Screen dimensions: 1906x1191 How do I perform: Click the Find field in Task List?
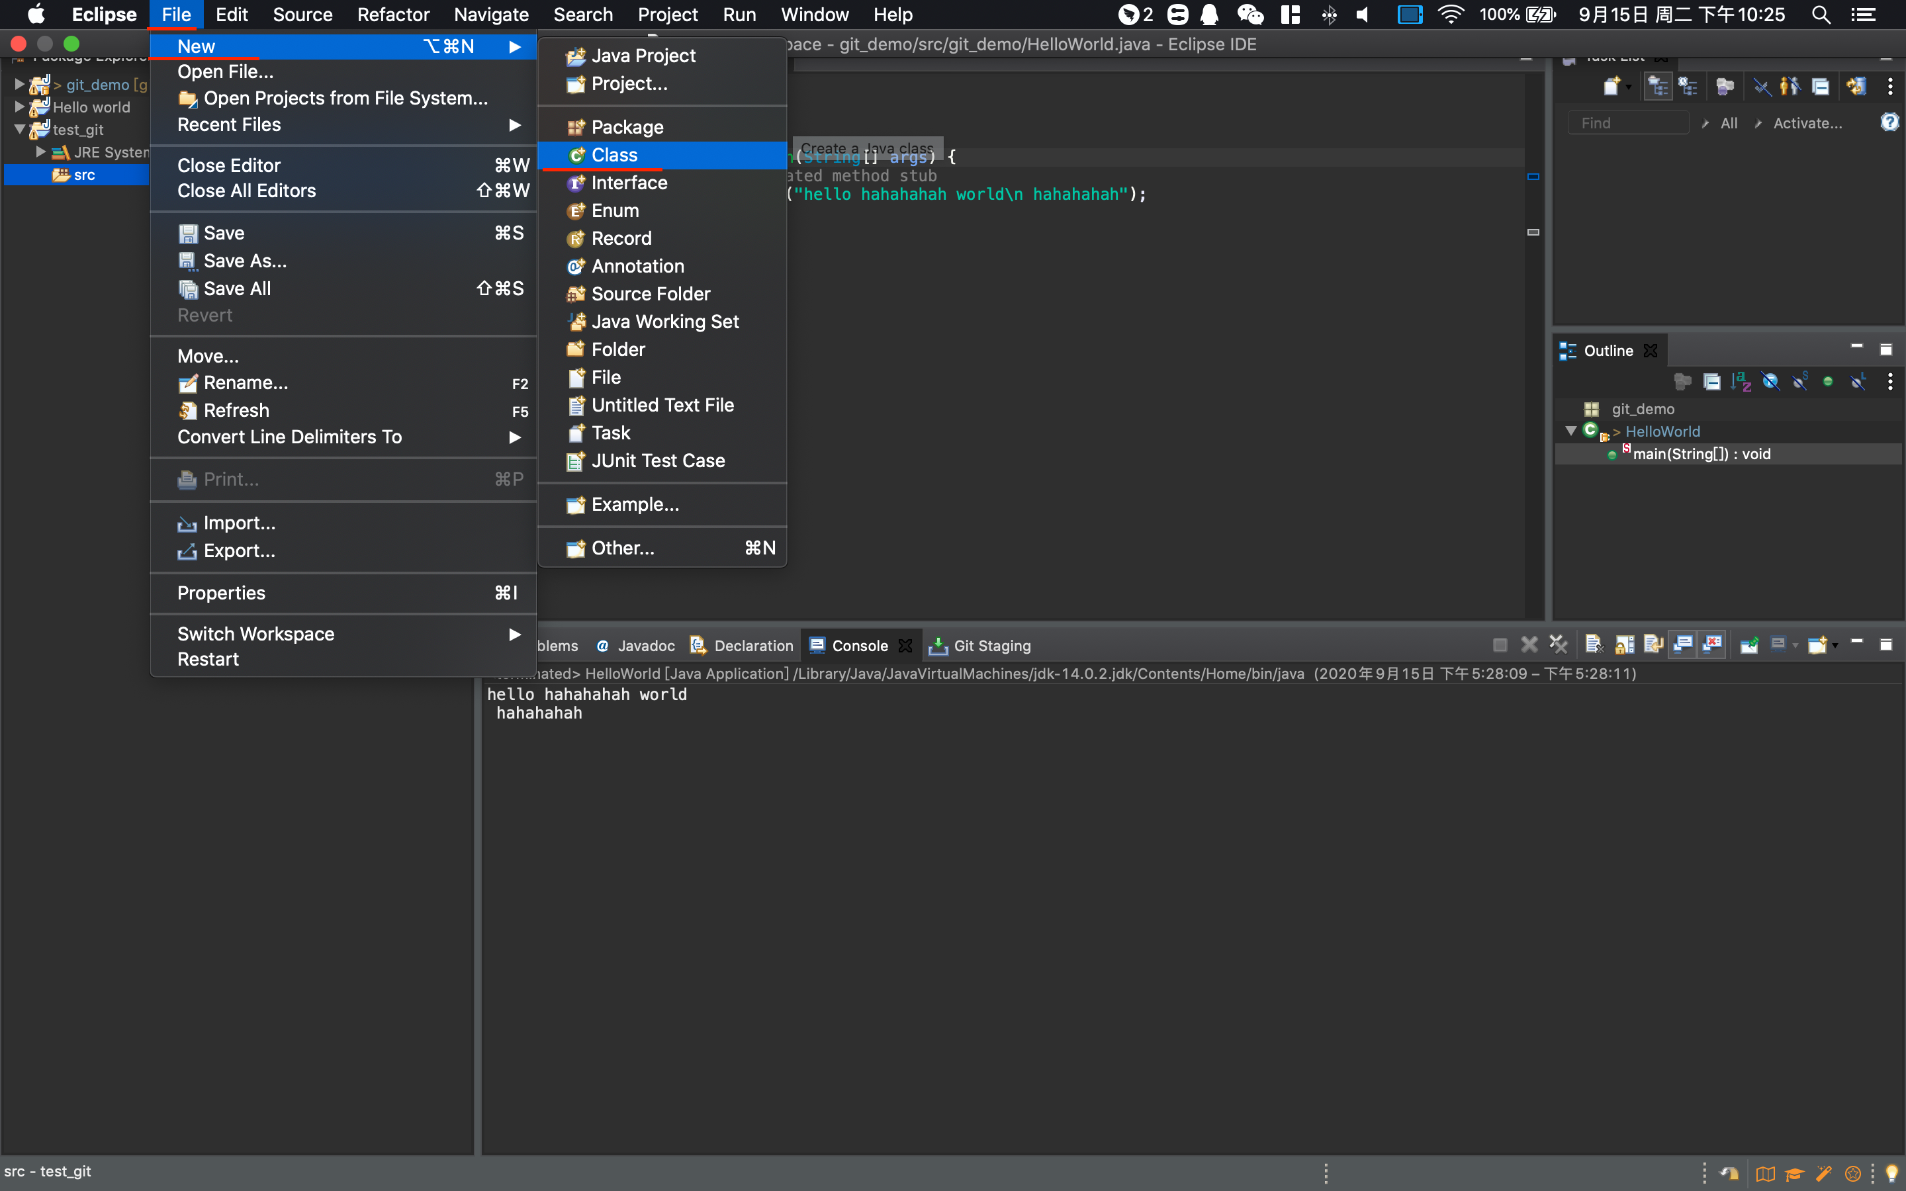pyautogui.click(x=1628, y=123)
